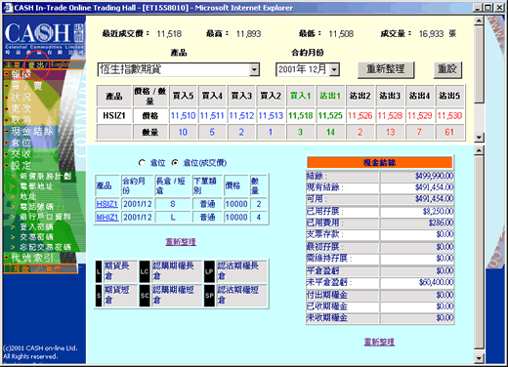Click the CASH logo at top left
Viewport: 508px width, 367px height.
coord(44,38)
